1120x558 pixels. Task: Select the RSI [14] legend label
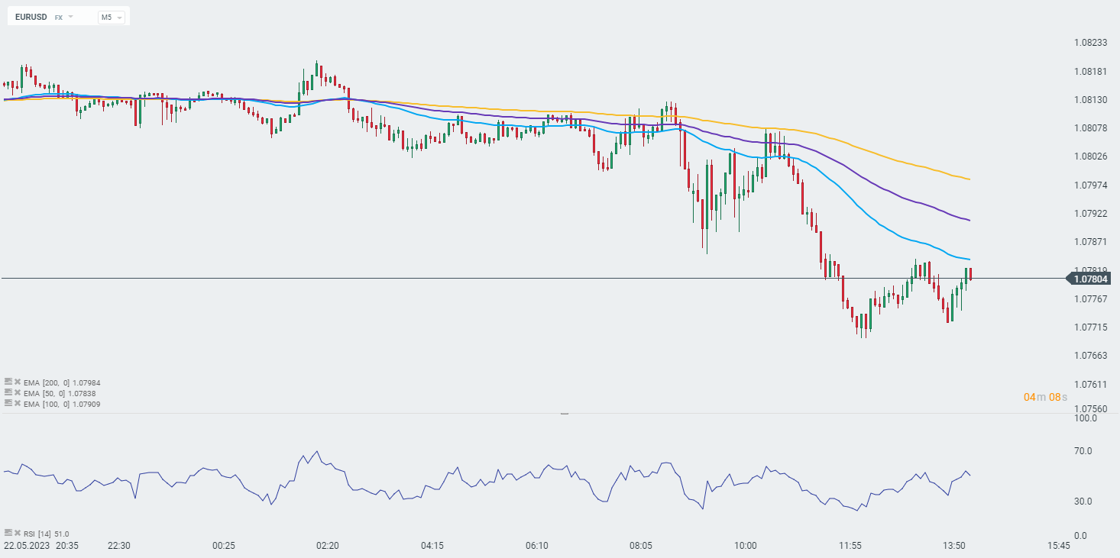click(46, 534)
